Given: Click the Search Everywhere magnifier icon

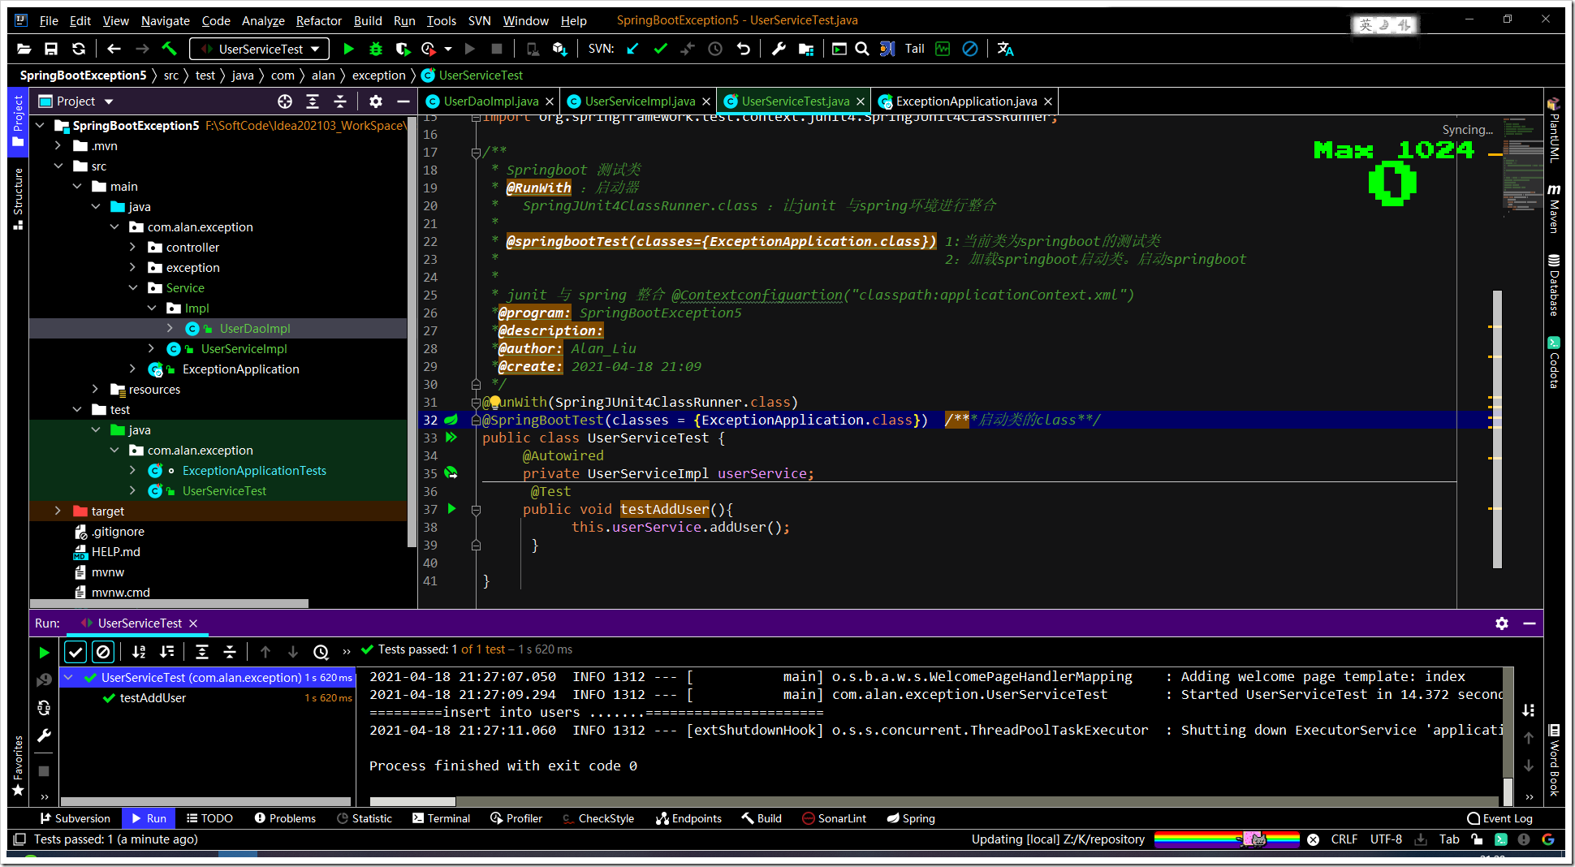Looking at the screenshot, I should point(862,49).
